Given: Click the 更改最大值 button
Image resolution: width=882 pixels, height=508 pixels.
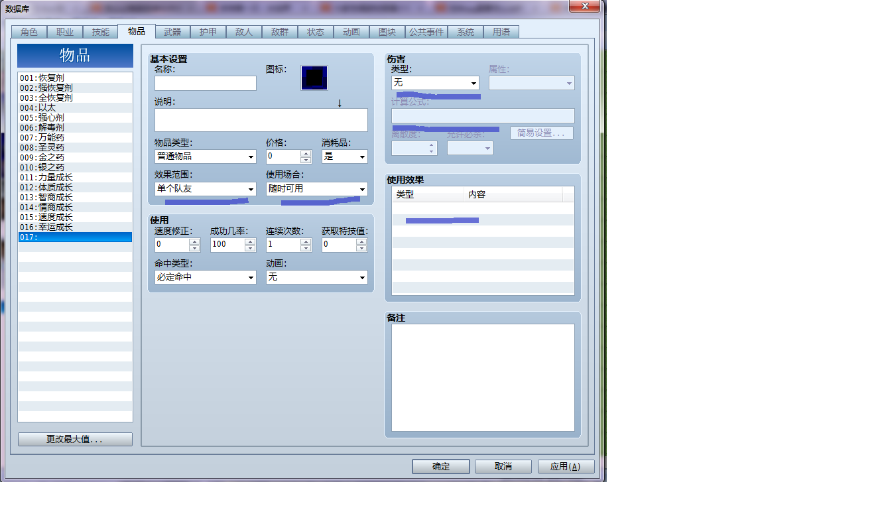Looking at the screenshot, I should pyautogui.click(x=75, y=440).
